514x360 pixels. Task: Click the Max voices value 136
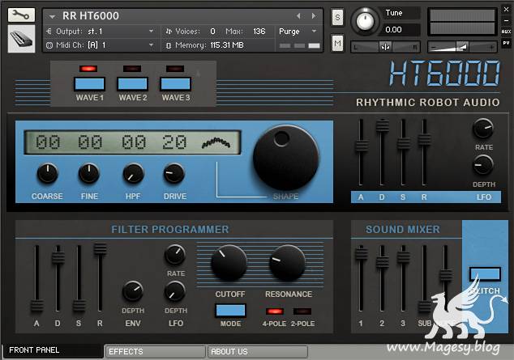pyautogui.click(x=259, y=31)
